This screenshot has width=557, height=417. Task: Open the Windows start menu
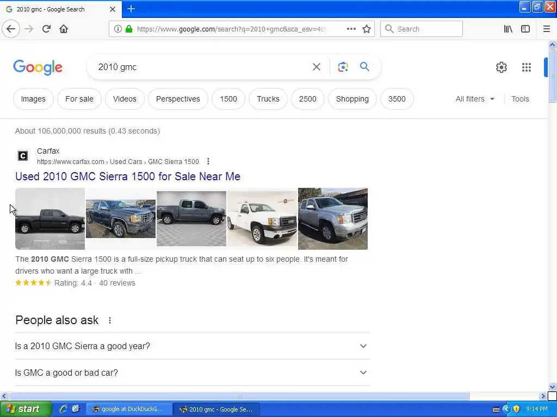coord(25,409)
